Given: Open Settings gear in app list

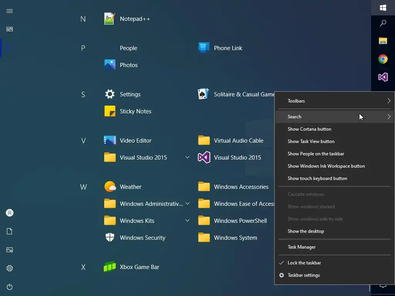Looking at the screenshot, I should tap(110, 94).
